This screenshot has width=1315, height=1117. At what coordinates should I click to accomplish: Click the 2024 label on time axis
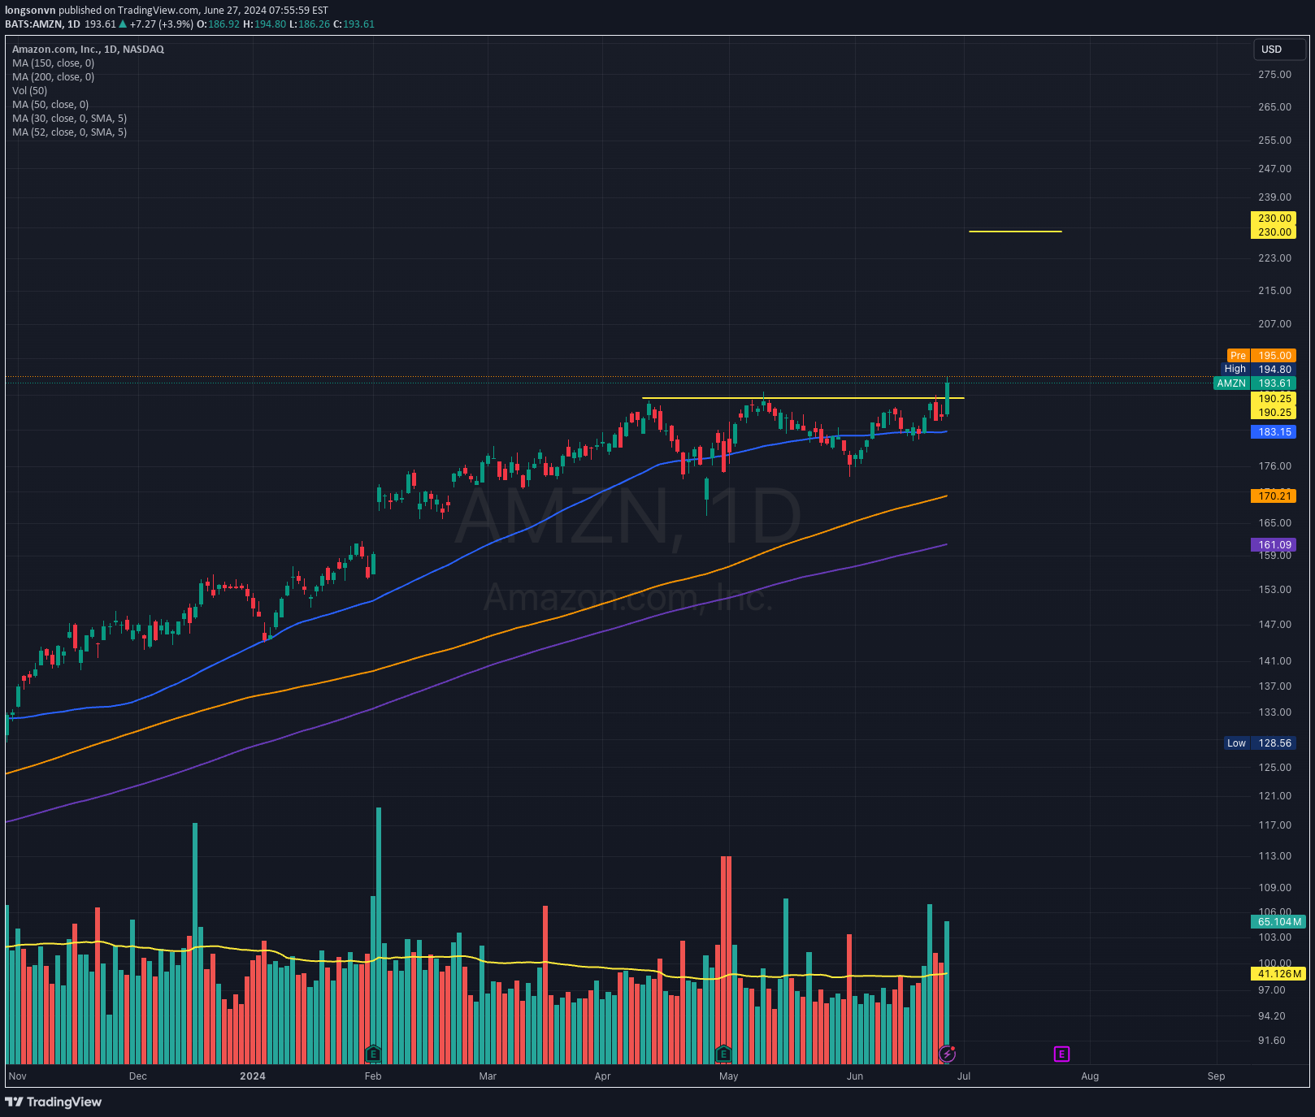point(253,1076)
